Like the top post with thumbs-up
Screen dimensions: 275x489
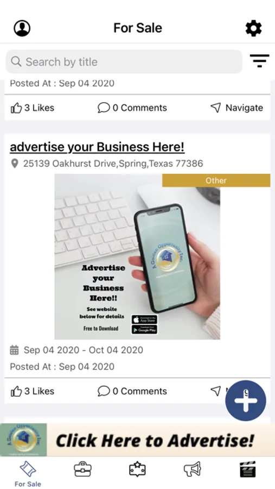coord(33,108)
